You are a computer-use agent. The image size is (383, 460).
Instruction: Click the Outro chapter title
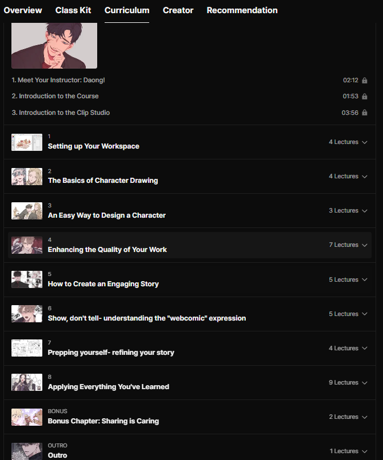[x=57, y=455]
